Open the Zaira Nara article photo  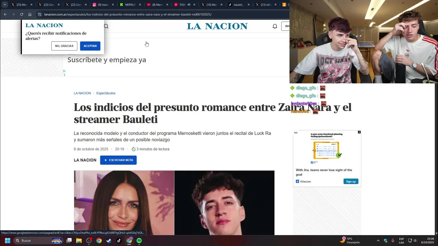(x=124, y=203)
